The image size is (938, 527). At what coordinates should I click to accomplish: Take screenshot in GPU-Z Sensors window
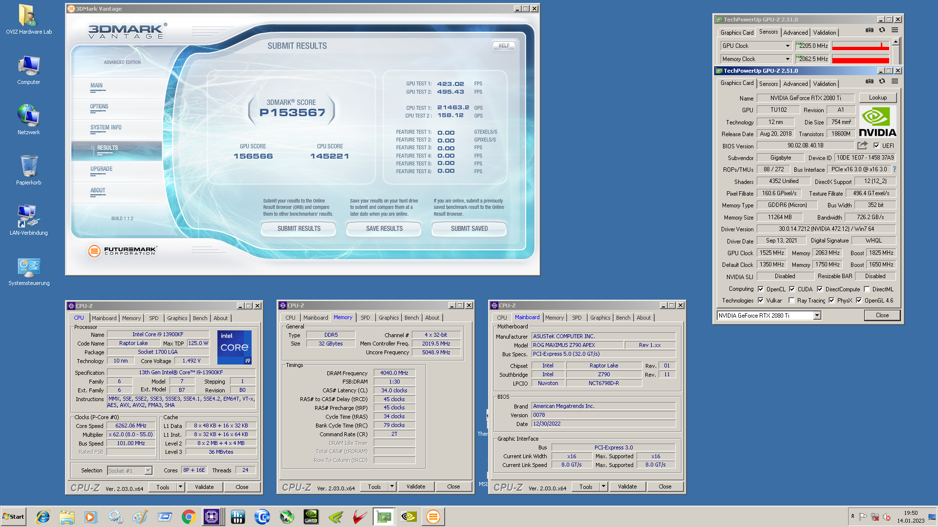[870, 30]
